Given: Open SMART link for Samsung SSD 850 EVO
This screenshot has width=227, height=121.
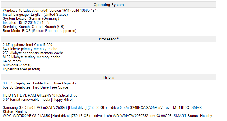Looking at the screenshot, I should pos(198,108).
